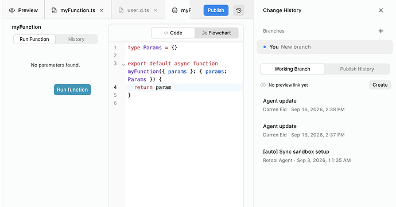Close the user.d.ts tab

[x=156, y=10]
